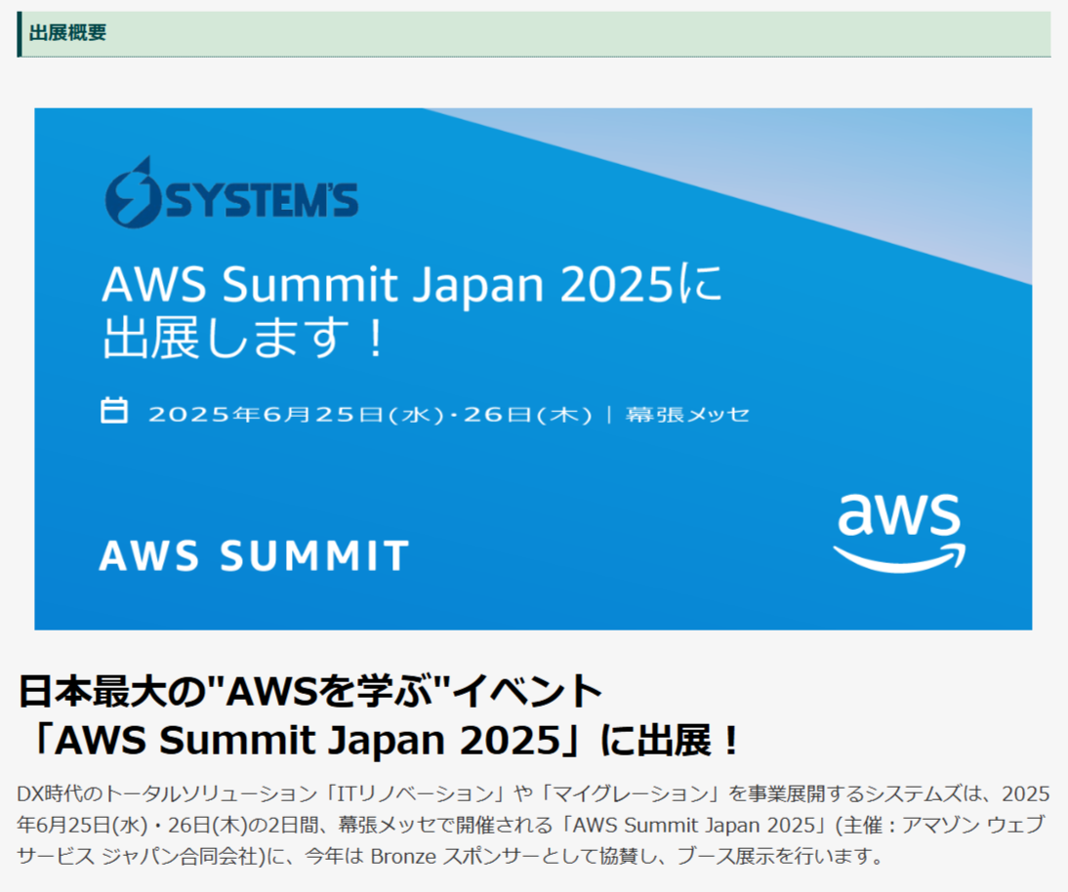Click 'ジャパン合同会社' in the paragraph
The height and width of the screenshot is (892, 1068).
(x=182, y=856)
